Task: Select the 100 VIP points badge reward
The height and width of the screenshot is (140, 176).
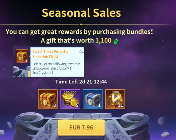Action: click(x=115, y=99)
